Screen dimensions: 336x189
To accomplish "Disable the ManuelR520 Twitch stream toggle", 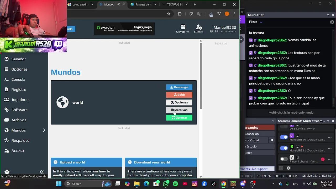I will click(284, 137).
